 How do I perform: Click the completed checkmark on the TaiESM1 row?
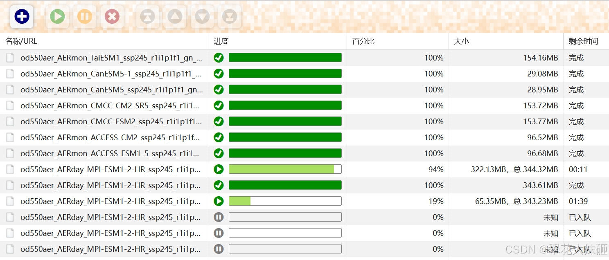[x=219, y=58]
